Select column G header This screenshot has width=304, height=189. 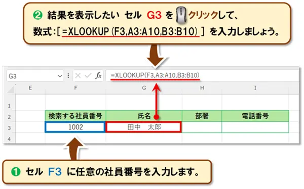pos(144,88)
